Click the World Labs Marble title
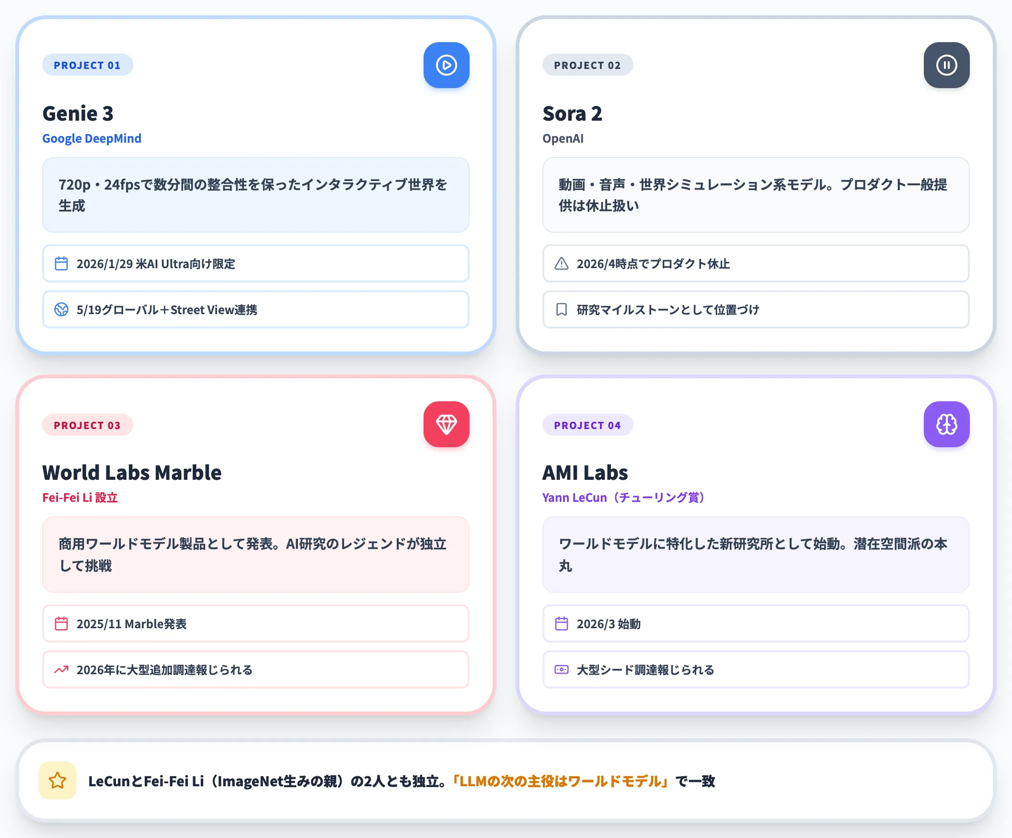The image size is (1012, 838). tap(132, 473)
